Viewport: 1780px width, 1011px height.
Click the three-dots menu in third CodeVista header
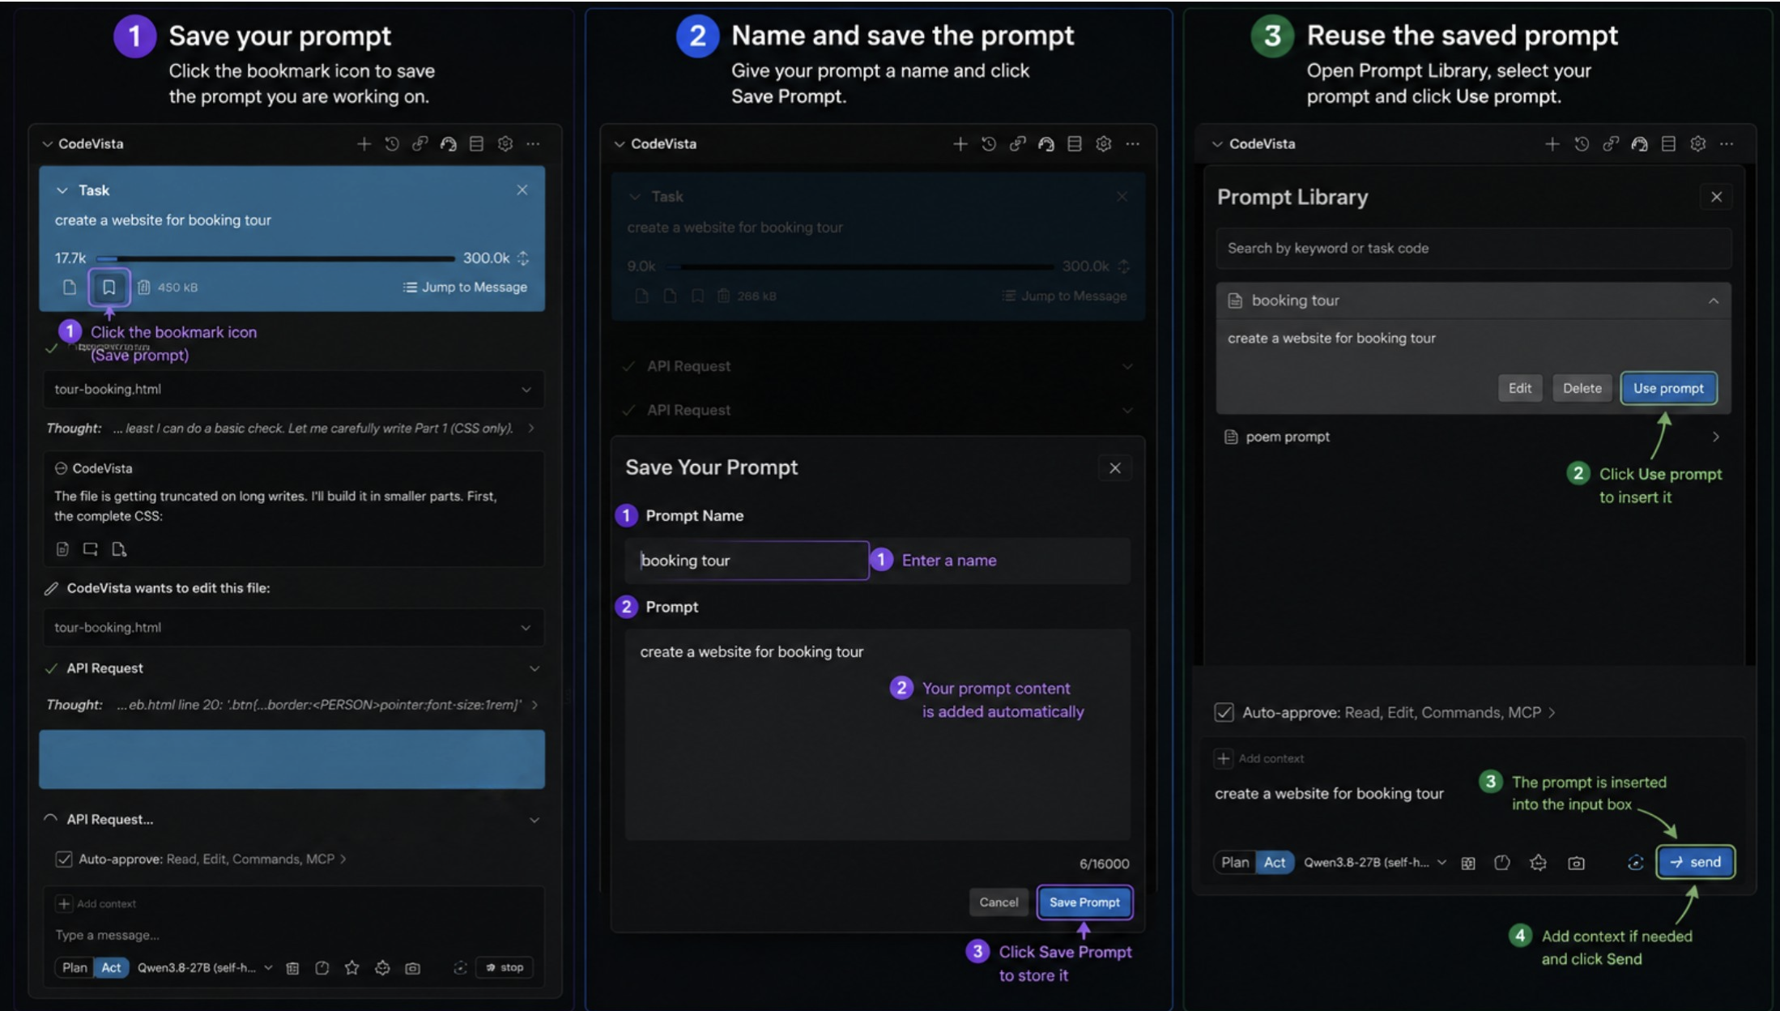(x=1727, y=143)
